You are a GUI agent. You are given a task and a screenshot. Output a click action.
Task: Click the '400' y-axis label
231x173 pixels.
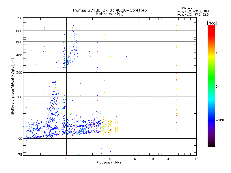point(19,55)
